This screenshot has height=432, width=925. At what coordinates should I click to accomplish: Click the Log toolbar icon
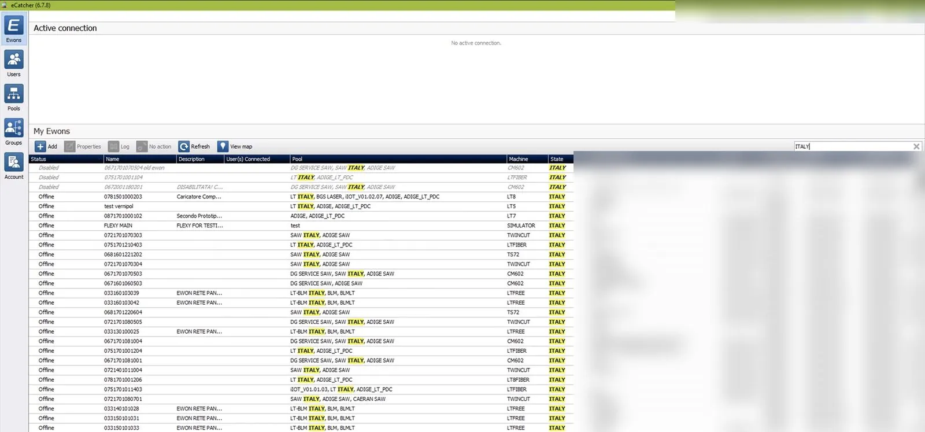(113, 146)
